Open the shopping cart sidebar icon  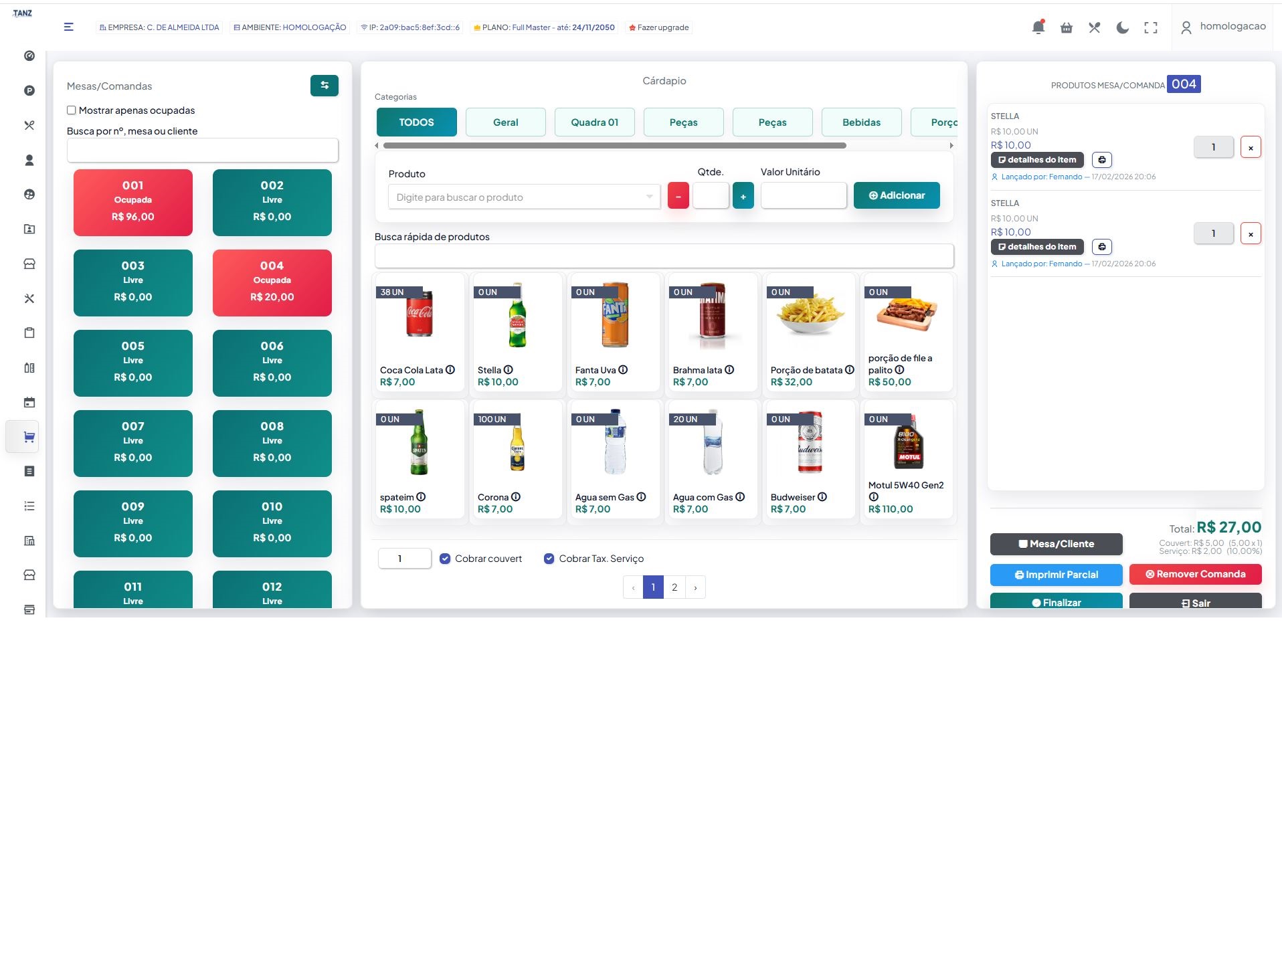click(x=29, y=438)
